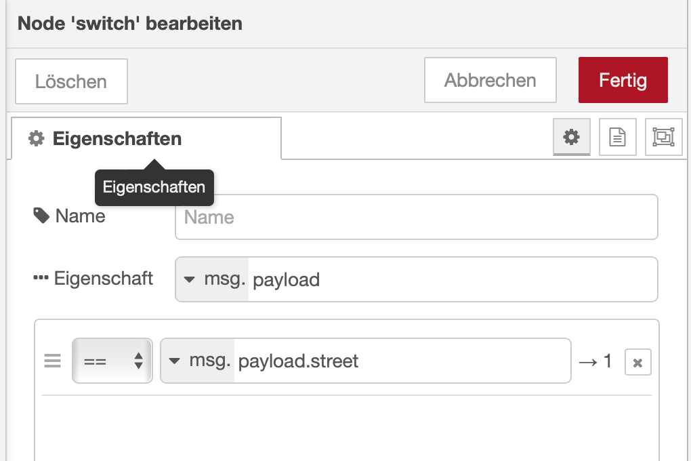Click the rule drag handle icon
This screenshot has height=461, width=691.
tap(52, 361)
